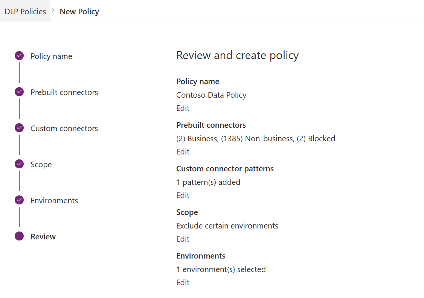This screenshot has height=298, width=424.
Task: Click the Prebuilt connectors checkmark circle
Action: click(x=19, y=92)
